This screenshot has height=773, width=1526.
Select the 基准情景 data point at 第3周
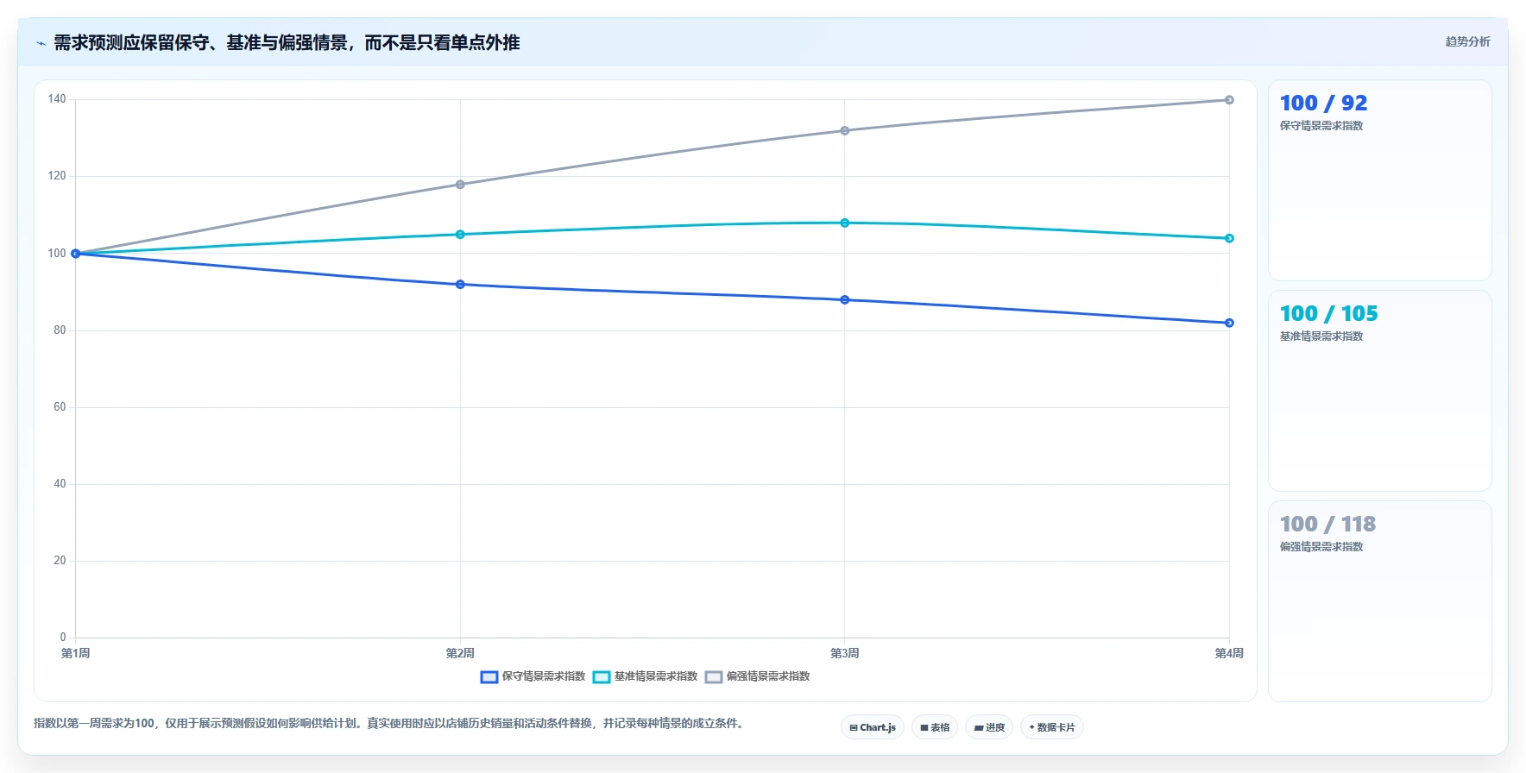tap(845, 223)
